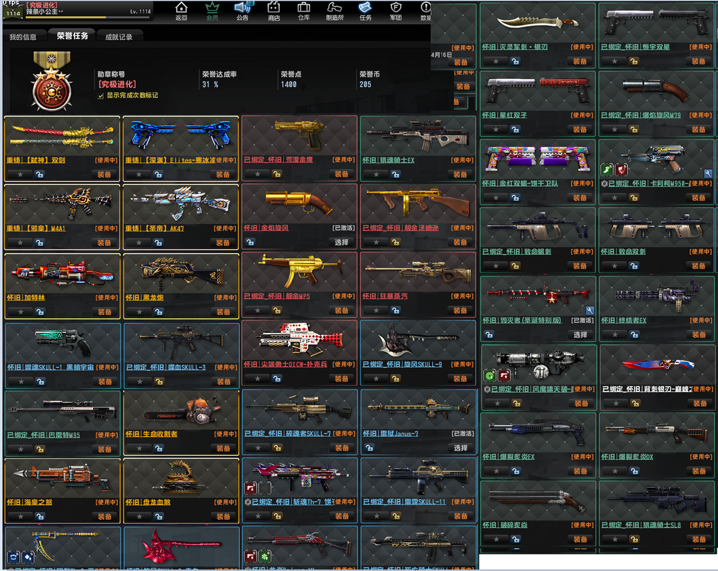Click 装备 button for 重铸 AK47
This screenshot has height=571, width=718.
click(x=223, y=243)
